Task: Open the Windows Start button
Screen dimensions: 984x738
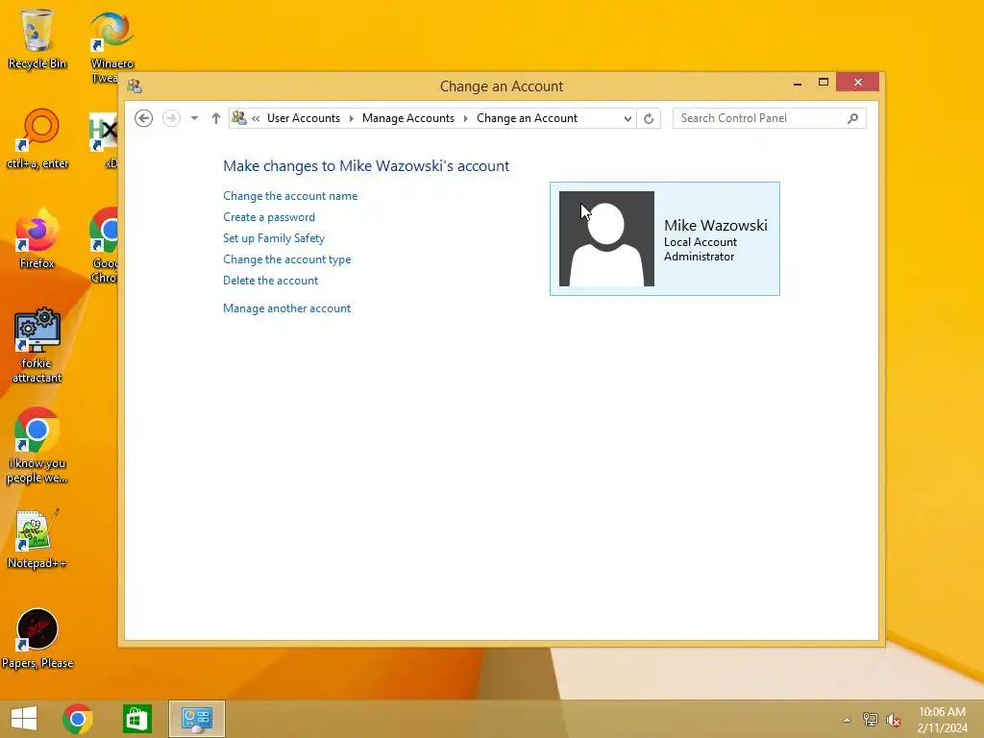Action: coord(24,719)
